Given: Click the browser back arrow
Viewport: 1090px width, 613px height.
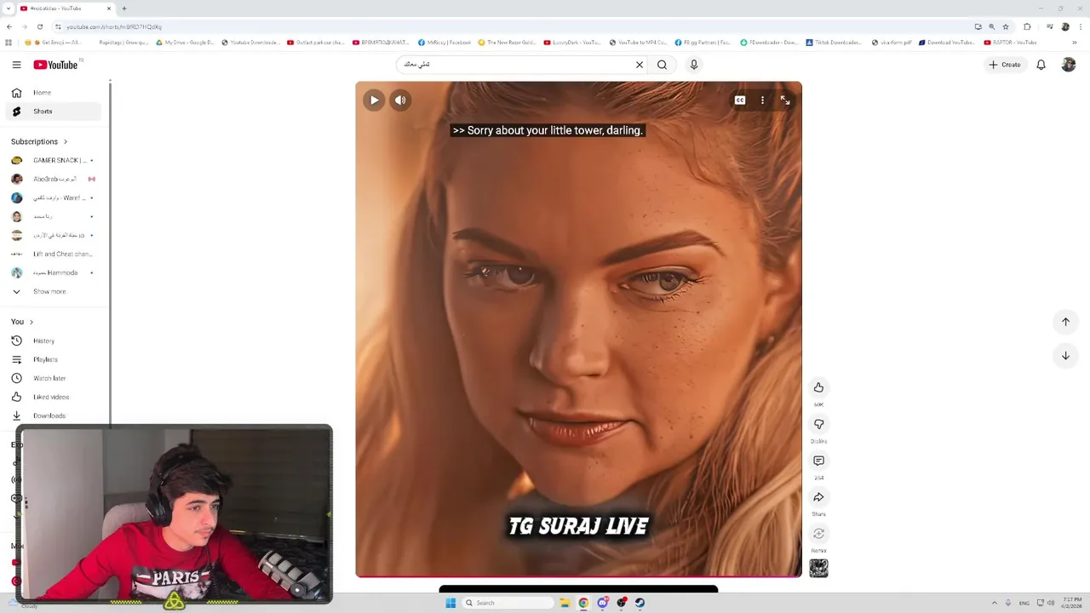Looking at the screenshot, I should (x=9, y=26).
